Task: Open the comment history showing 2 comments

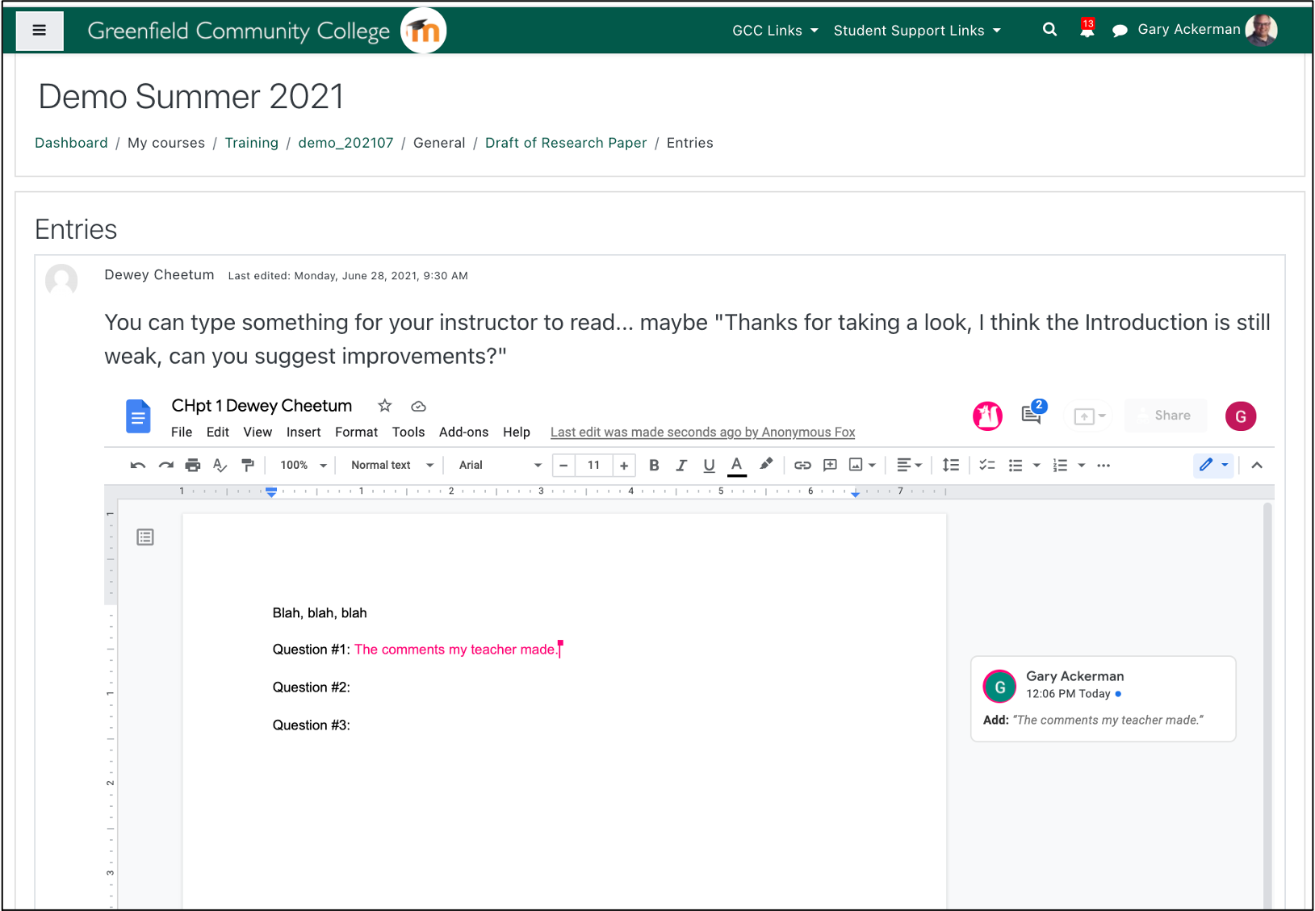Action: pyautogui.click(x=1031, y=416)
